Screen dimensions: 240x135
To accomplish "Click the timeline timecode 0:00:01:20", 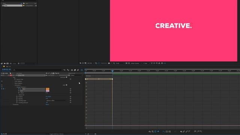I will tap(6, 69).
